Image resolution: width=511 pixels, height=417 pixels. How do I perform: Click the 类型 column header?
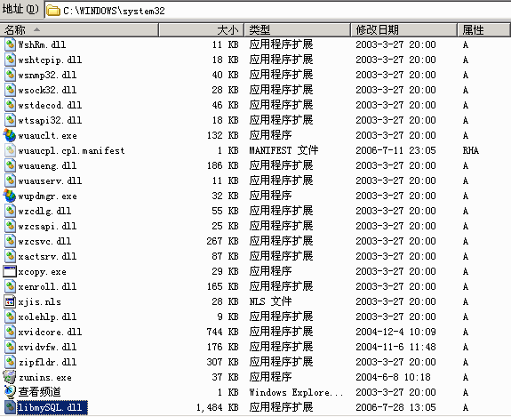click(x=297, y=30)
